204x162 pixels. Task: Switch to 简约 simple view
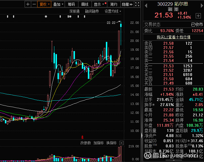coord(114,4)
